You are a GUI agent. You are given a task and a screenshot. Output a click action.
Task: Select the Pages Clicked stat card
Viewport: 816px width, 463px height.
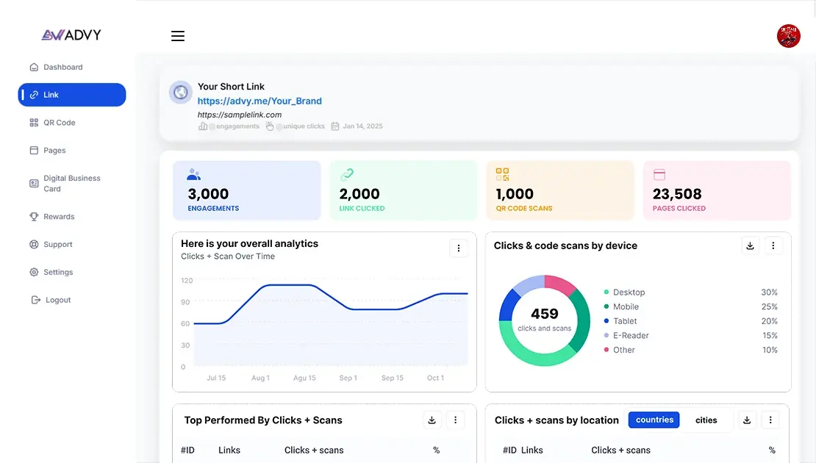tap(717, 190)
